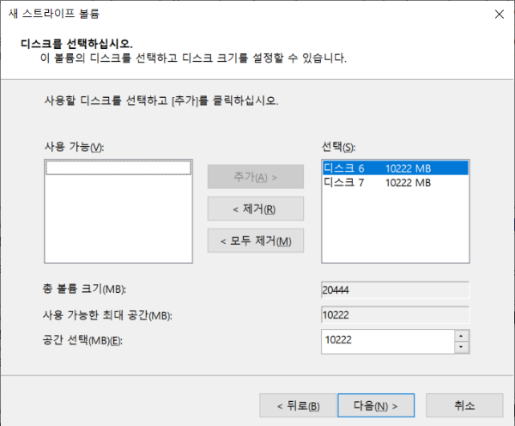
Task: Go back with the < 뒤로(B) button
Action: tap(298, 405)
